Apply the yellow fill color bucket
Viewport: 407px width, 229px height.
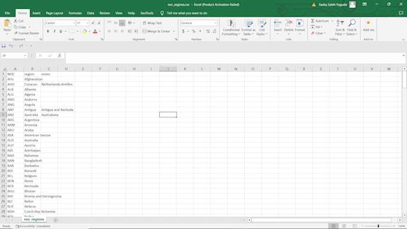(x=84, y=31)
